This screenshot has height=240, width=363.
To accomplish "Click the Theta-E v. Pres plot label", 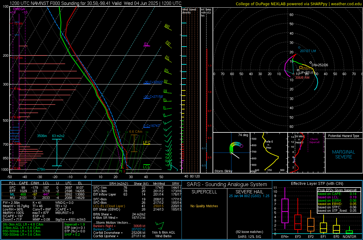I will [x=269, y=145].
